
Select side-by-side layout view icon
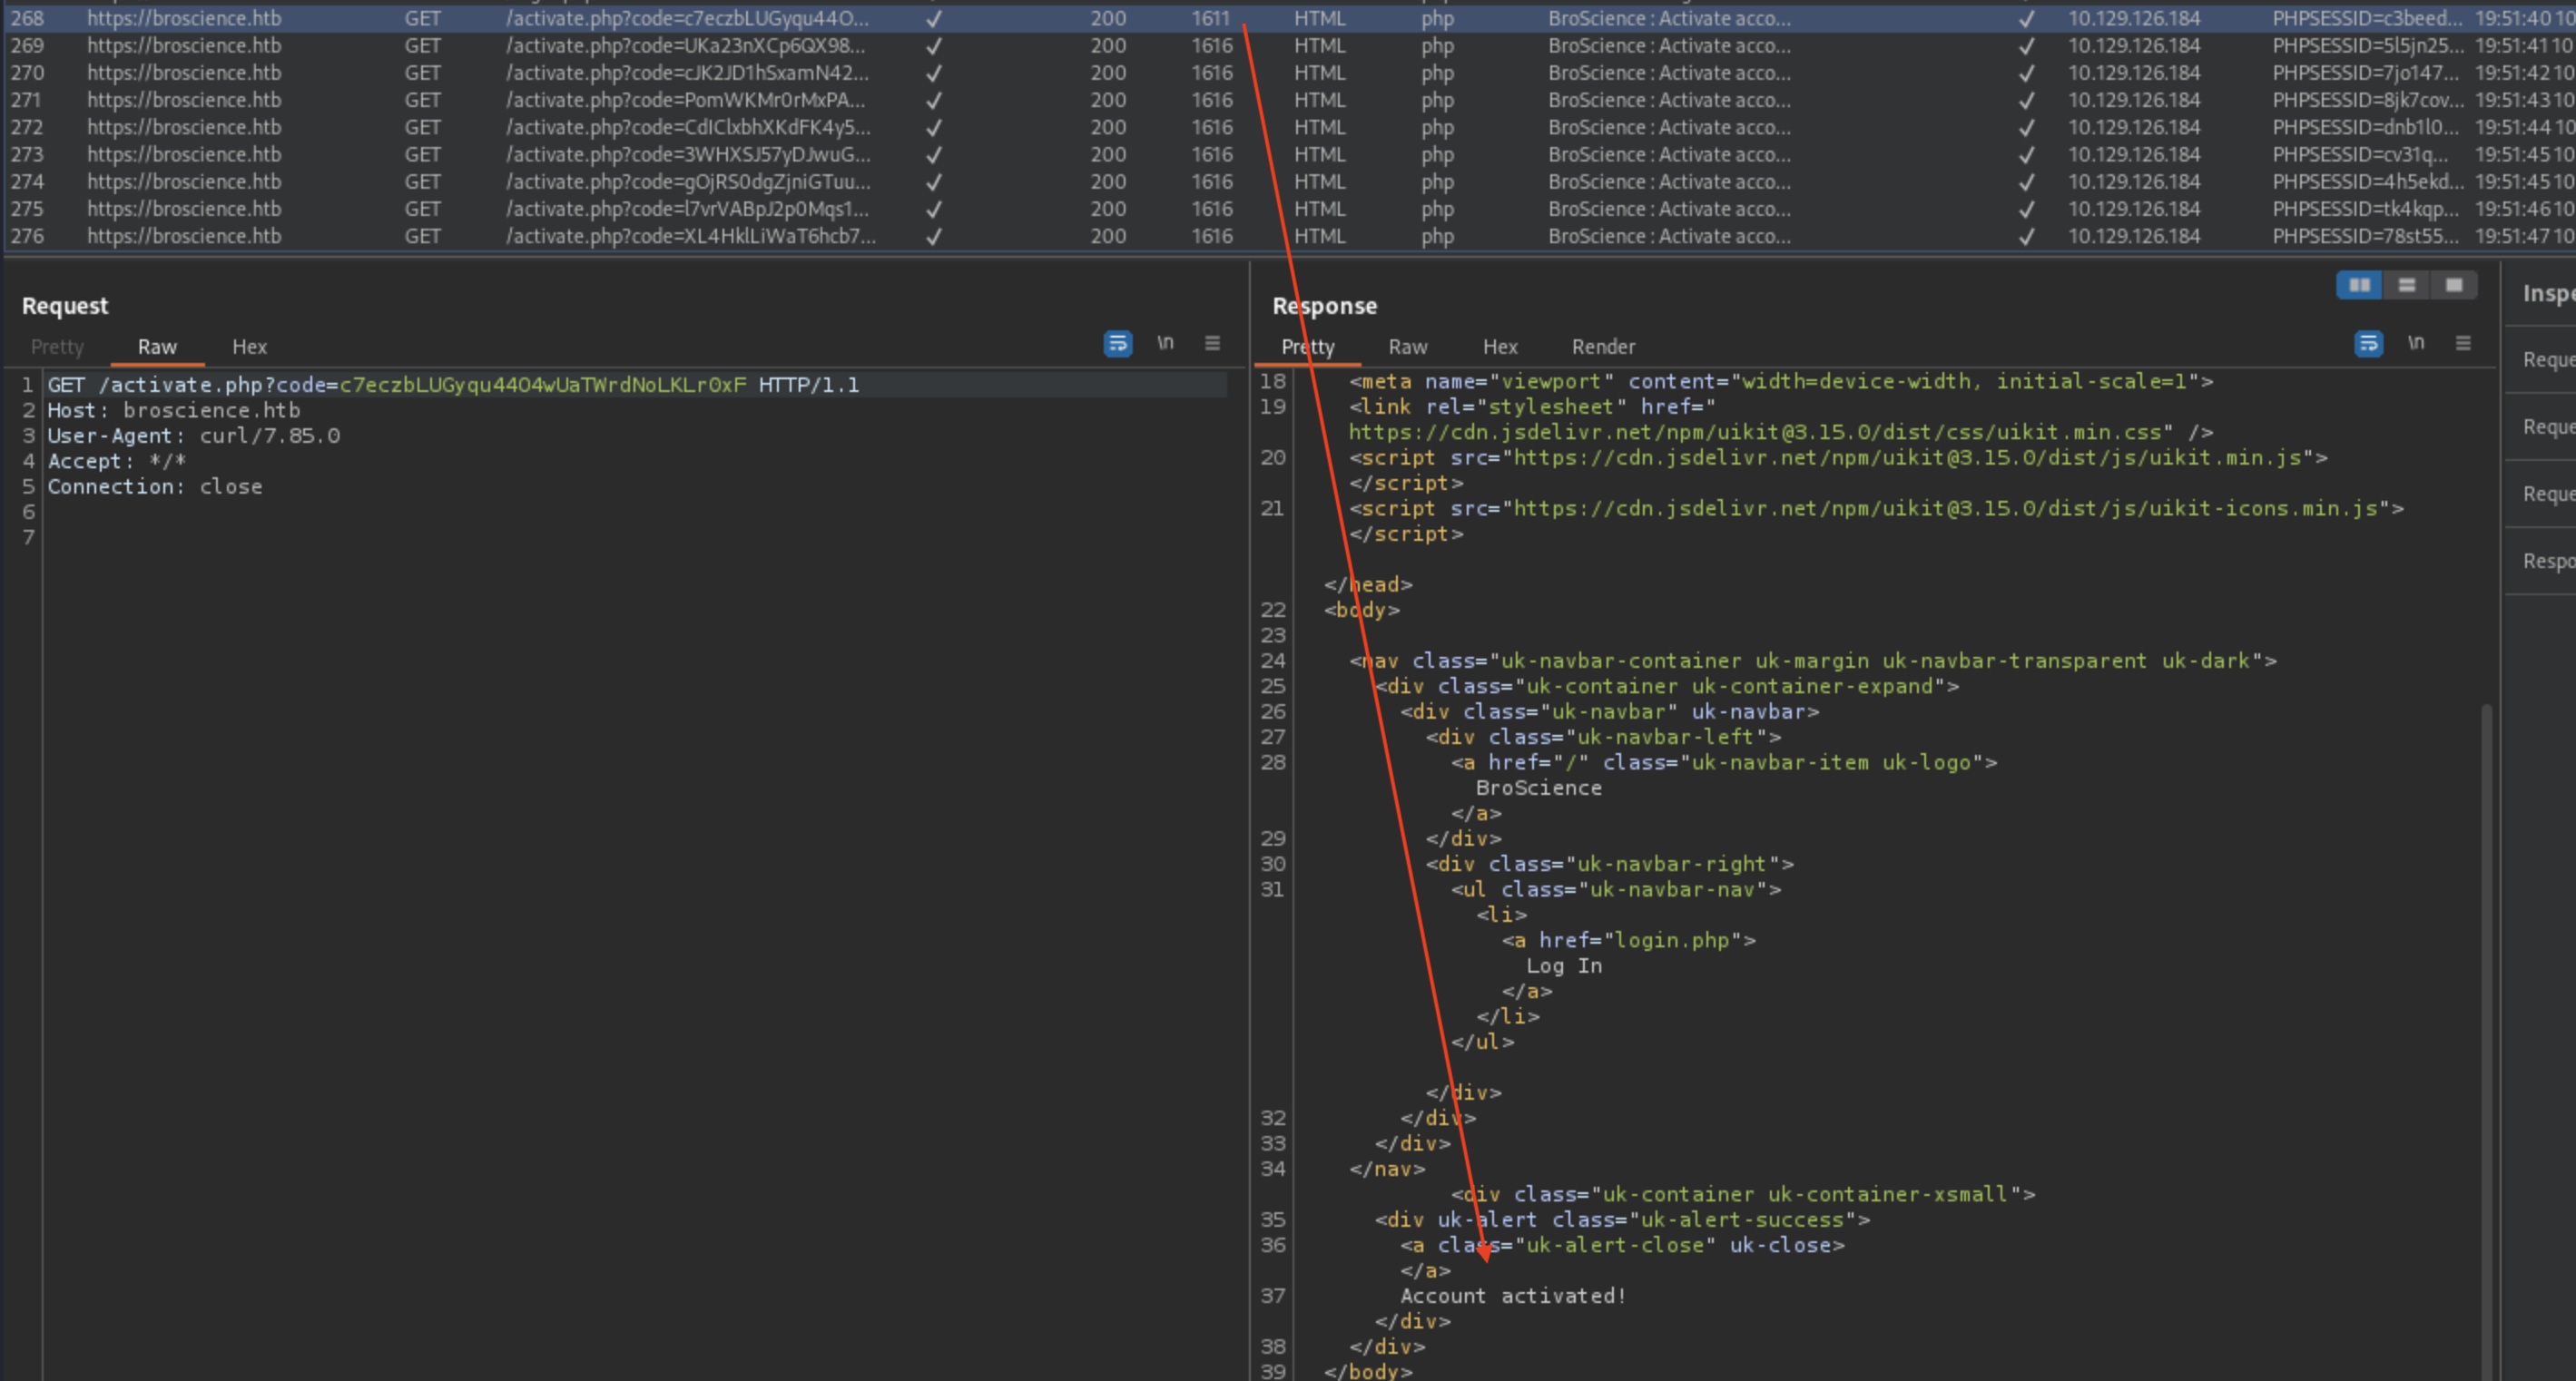coord(2359,286)
